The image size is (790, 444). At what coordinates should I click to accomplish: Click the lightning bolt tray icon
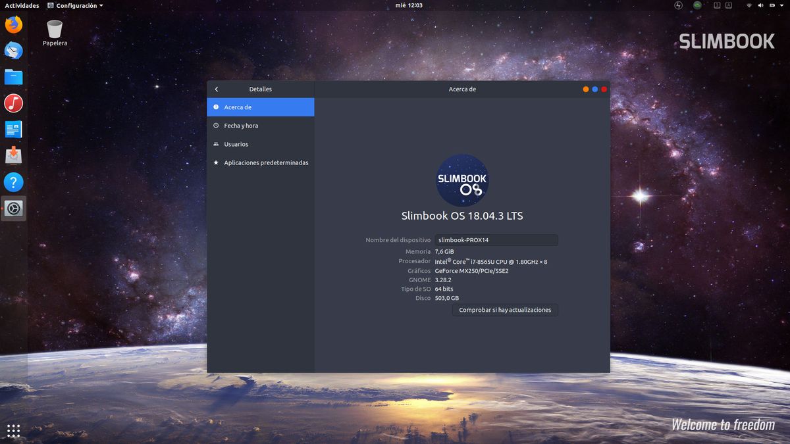[679, 5]
